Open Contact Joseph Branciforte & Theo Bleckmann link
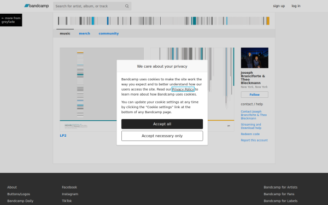 click(254, 115)
